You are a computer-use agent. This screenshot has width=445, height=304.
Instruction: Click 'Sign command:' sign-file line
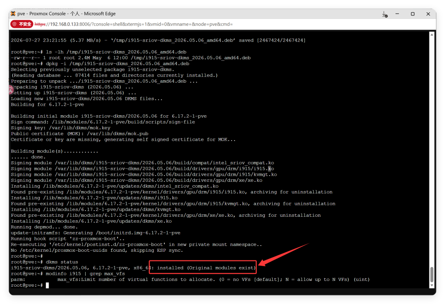[103, 122]
